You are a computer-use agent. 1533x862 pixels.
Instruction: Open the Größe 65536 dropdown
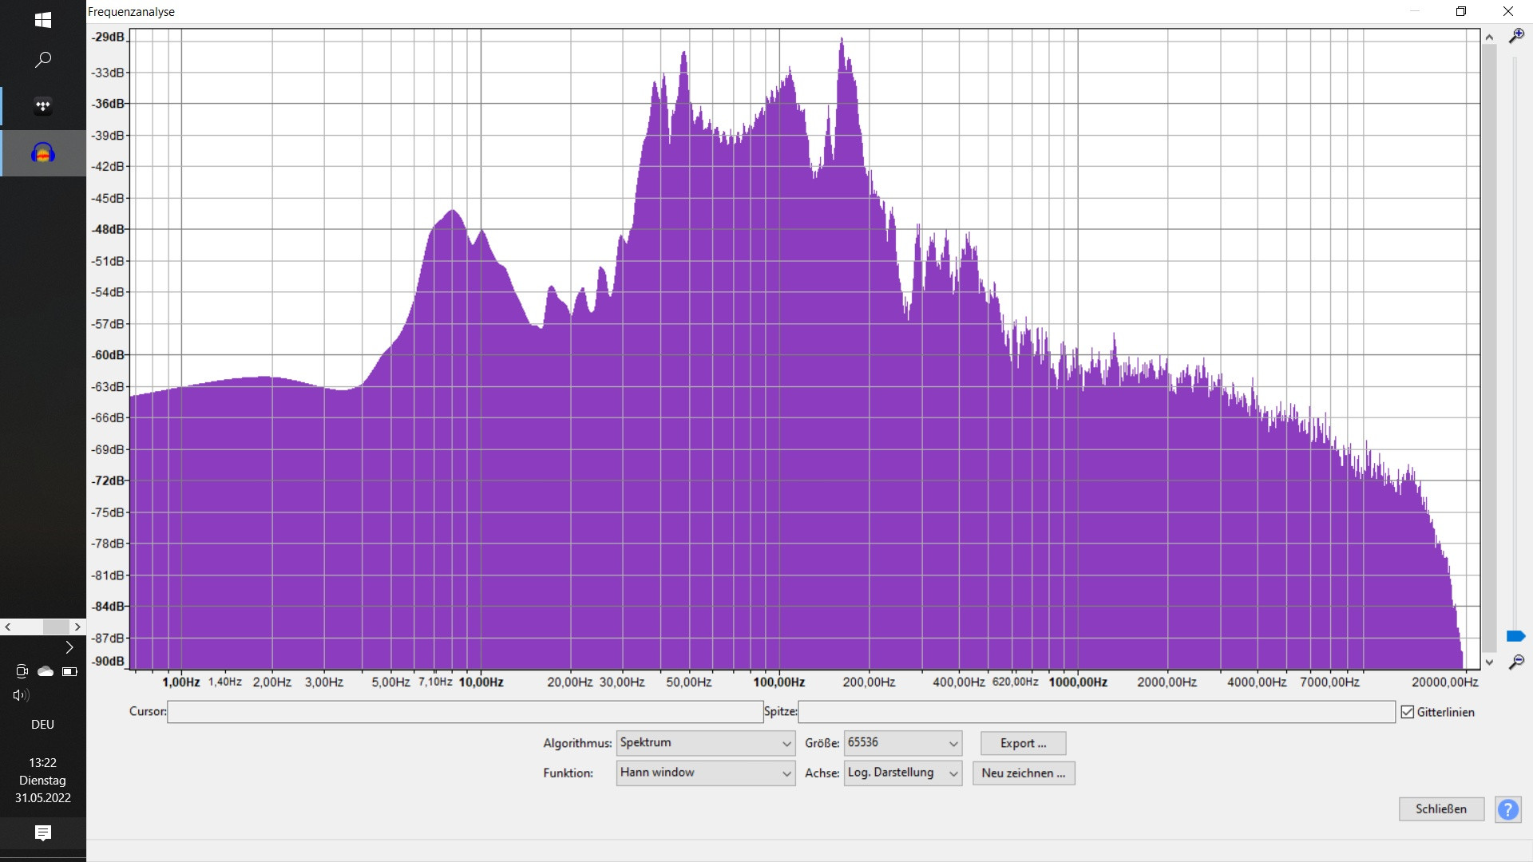(902, 743)
